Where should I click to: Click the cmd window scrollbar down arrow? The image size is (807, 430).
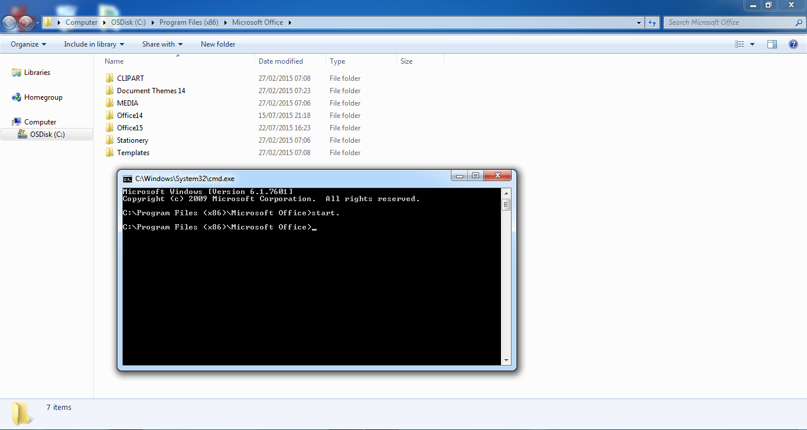pyautogui.click(x=506, y=360)
